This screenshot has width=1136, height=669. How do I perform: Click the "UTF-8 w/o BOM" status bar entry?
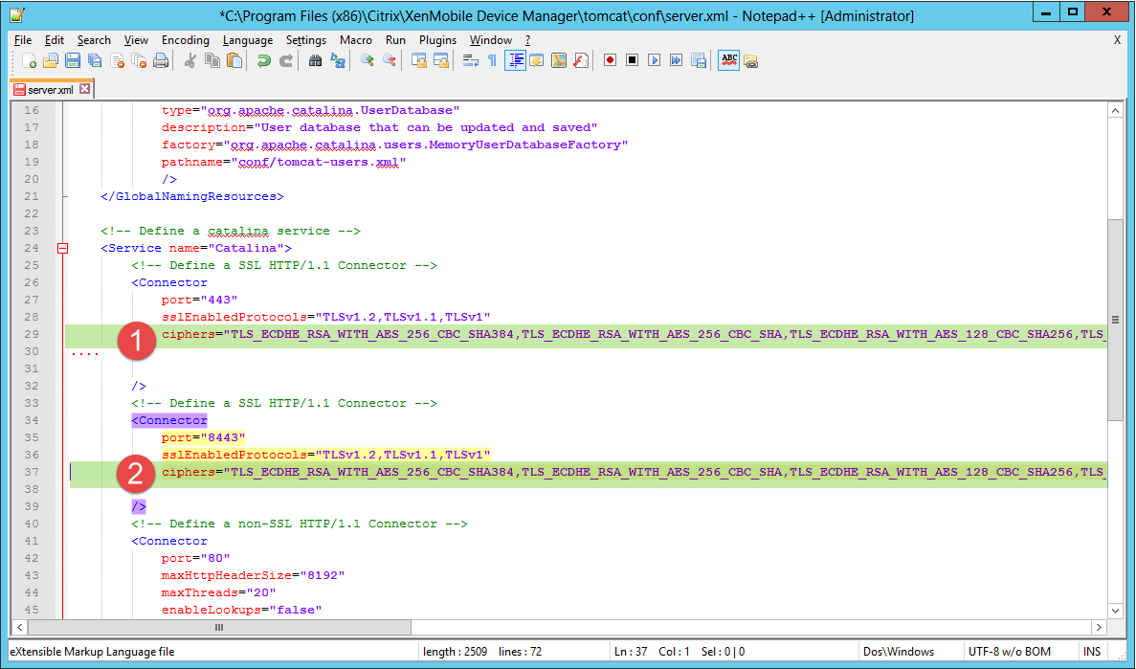coord(1010,652)
